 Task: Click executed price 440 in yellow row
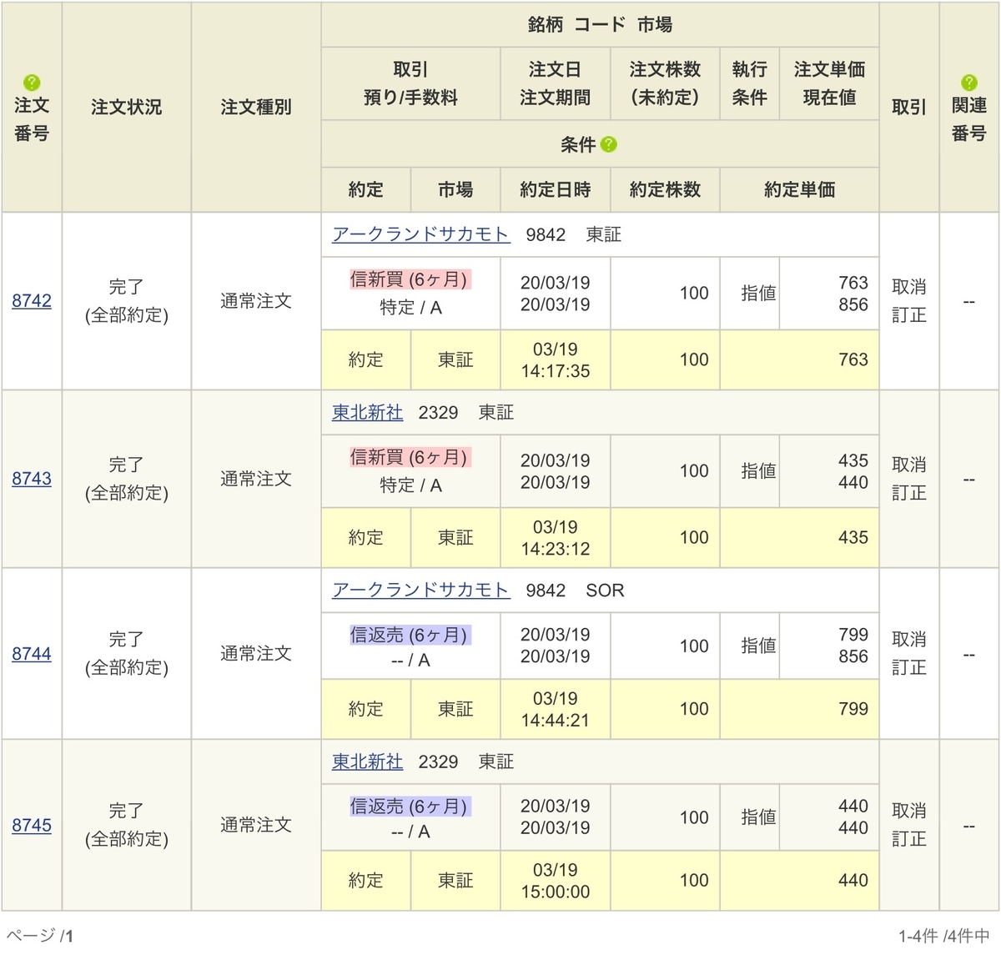point(853,880)
